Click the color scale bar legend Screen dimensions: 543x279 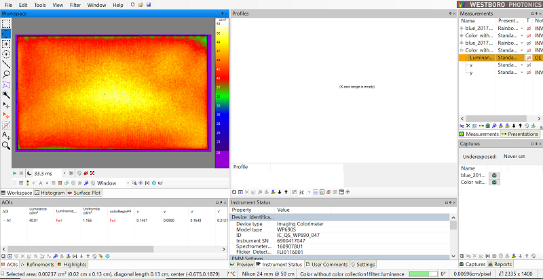coord(222,93)
